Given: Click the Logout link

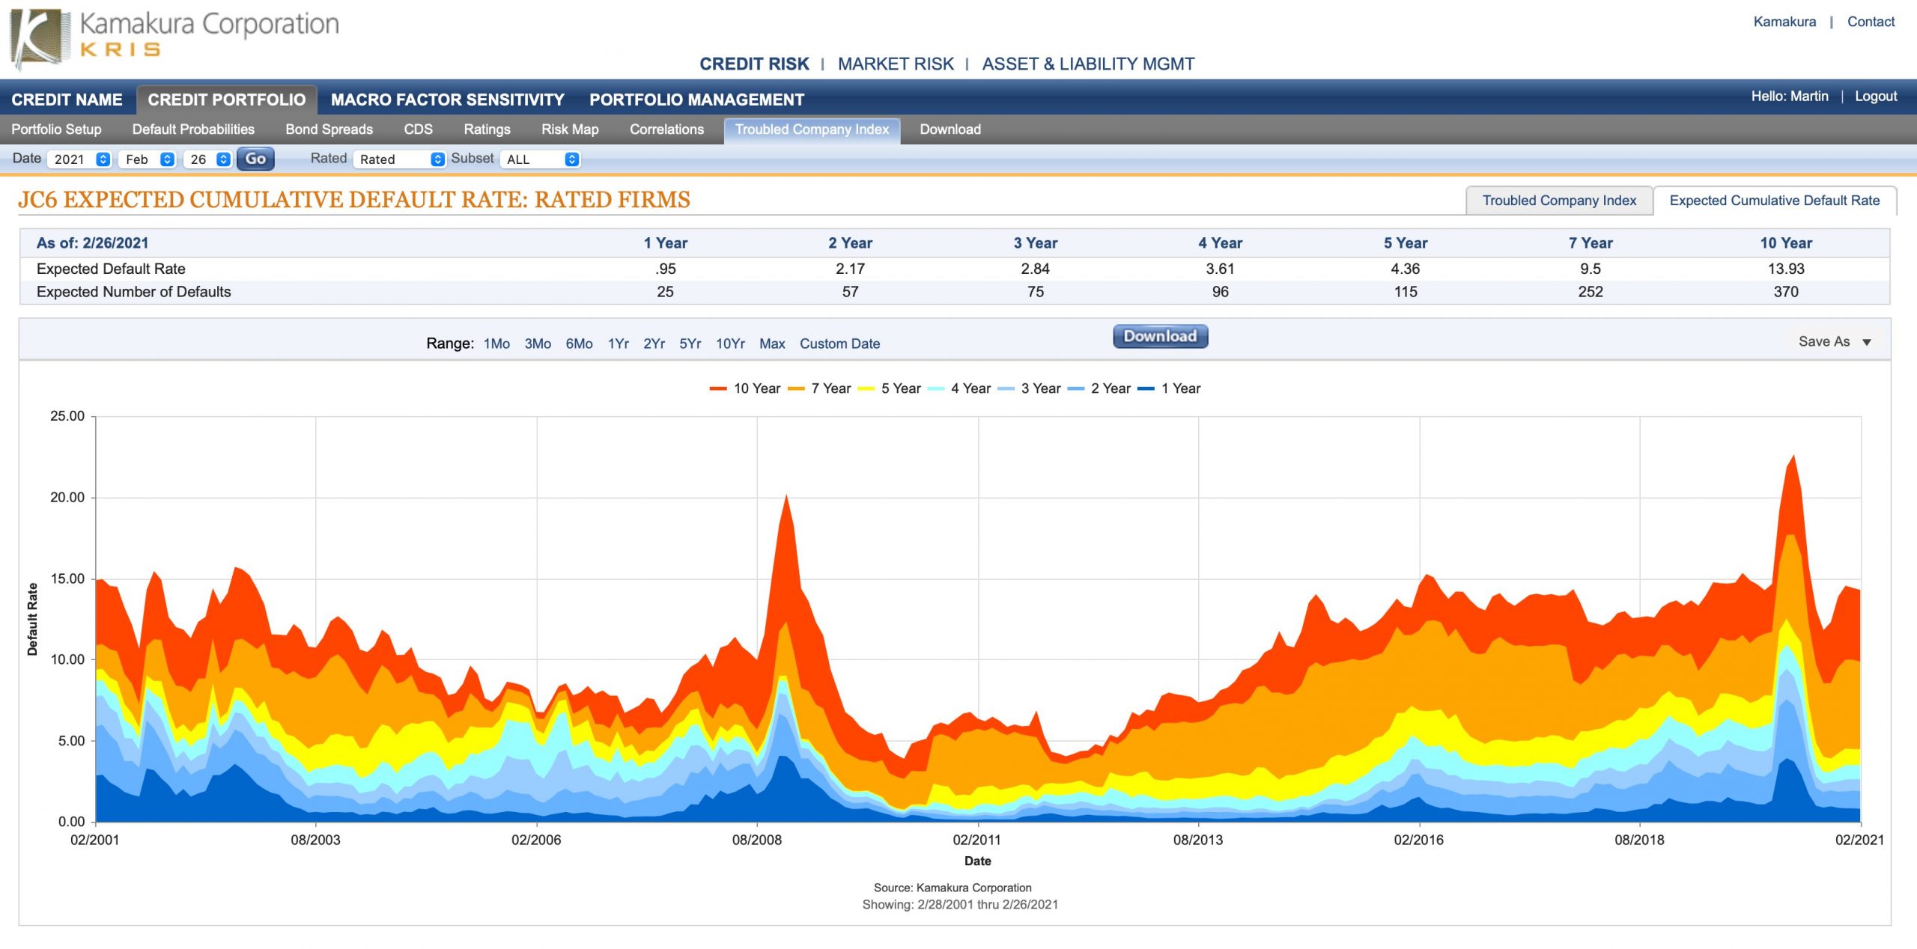Looking at the screenshot, I should [1876, 97].
